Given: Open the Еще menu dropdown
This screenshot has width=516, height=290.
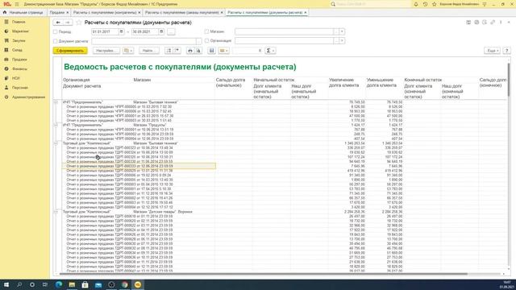Looking at the screenshot, I should (x=492, y=51).
